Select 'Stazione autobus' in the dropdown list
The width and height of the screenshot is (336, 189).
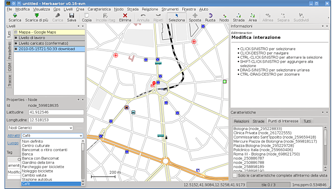[37, 179]
